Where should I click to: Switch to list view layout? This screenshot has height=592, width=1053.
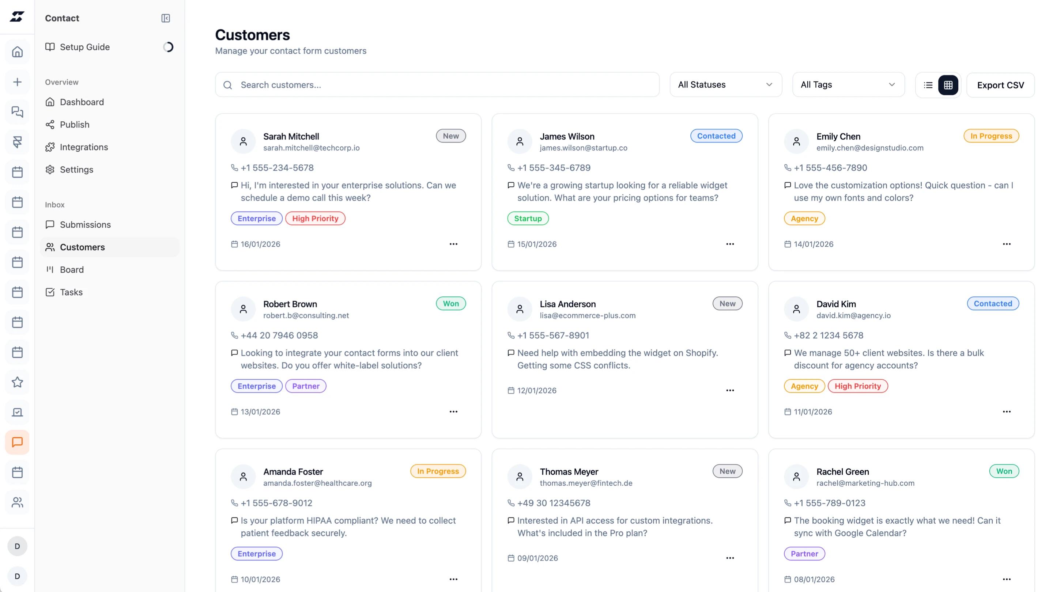pos(928,85)
